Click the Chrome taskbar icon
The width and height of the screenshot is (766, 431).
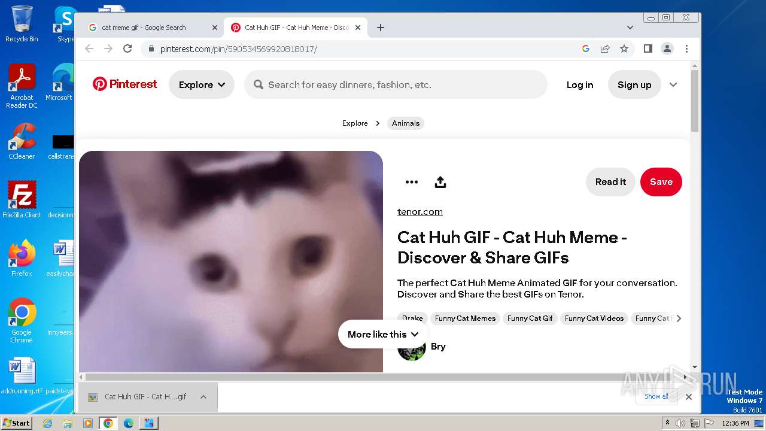click(108, 423)
